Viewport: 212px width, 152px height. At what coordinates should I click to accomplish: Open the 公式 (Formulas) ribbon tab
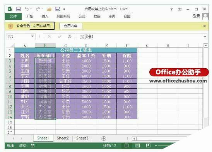click(82, 16)
